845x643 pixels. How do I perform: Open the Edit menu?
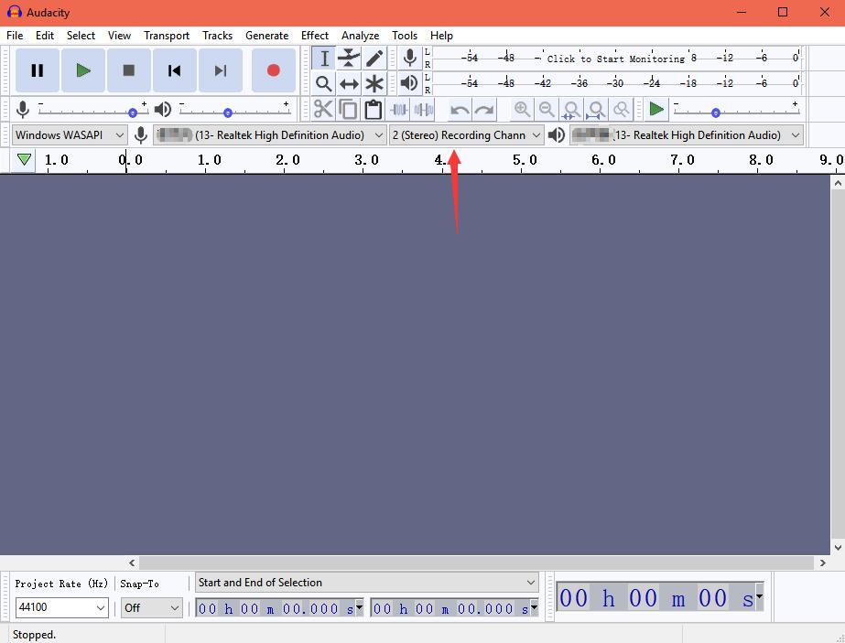(45, 36)
